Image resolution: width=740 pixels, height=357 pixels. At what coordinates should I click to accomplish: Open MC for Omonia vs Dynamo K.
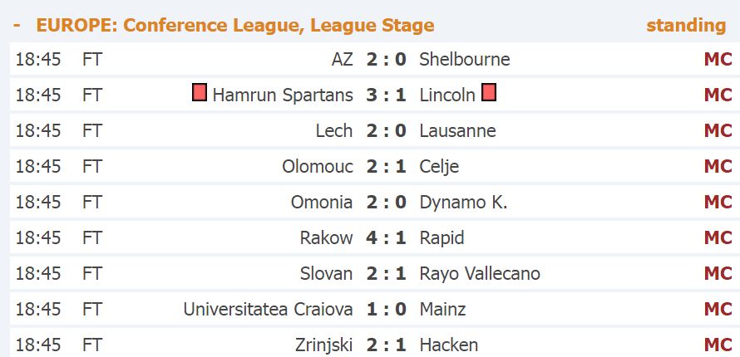coord(718,203)
